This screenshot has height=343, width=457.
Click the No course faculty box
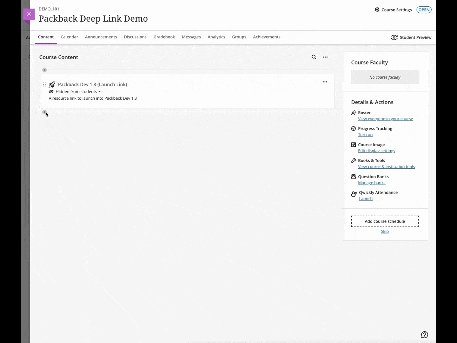(385, 77)
